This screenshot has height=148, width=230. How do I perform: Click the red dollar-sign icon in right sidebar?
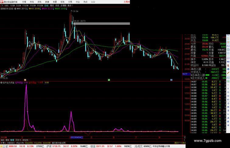click(x=228, y=65)
